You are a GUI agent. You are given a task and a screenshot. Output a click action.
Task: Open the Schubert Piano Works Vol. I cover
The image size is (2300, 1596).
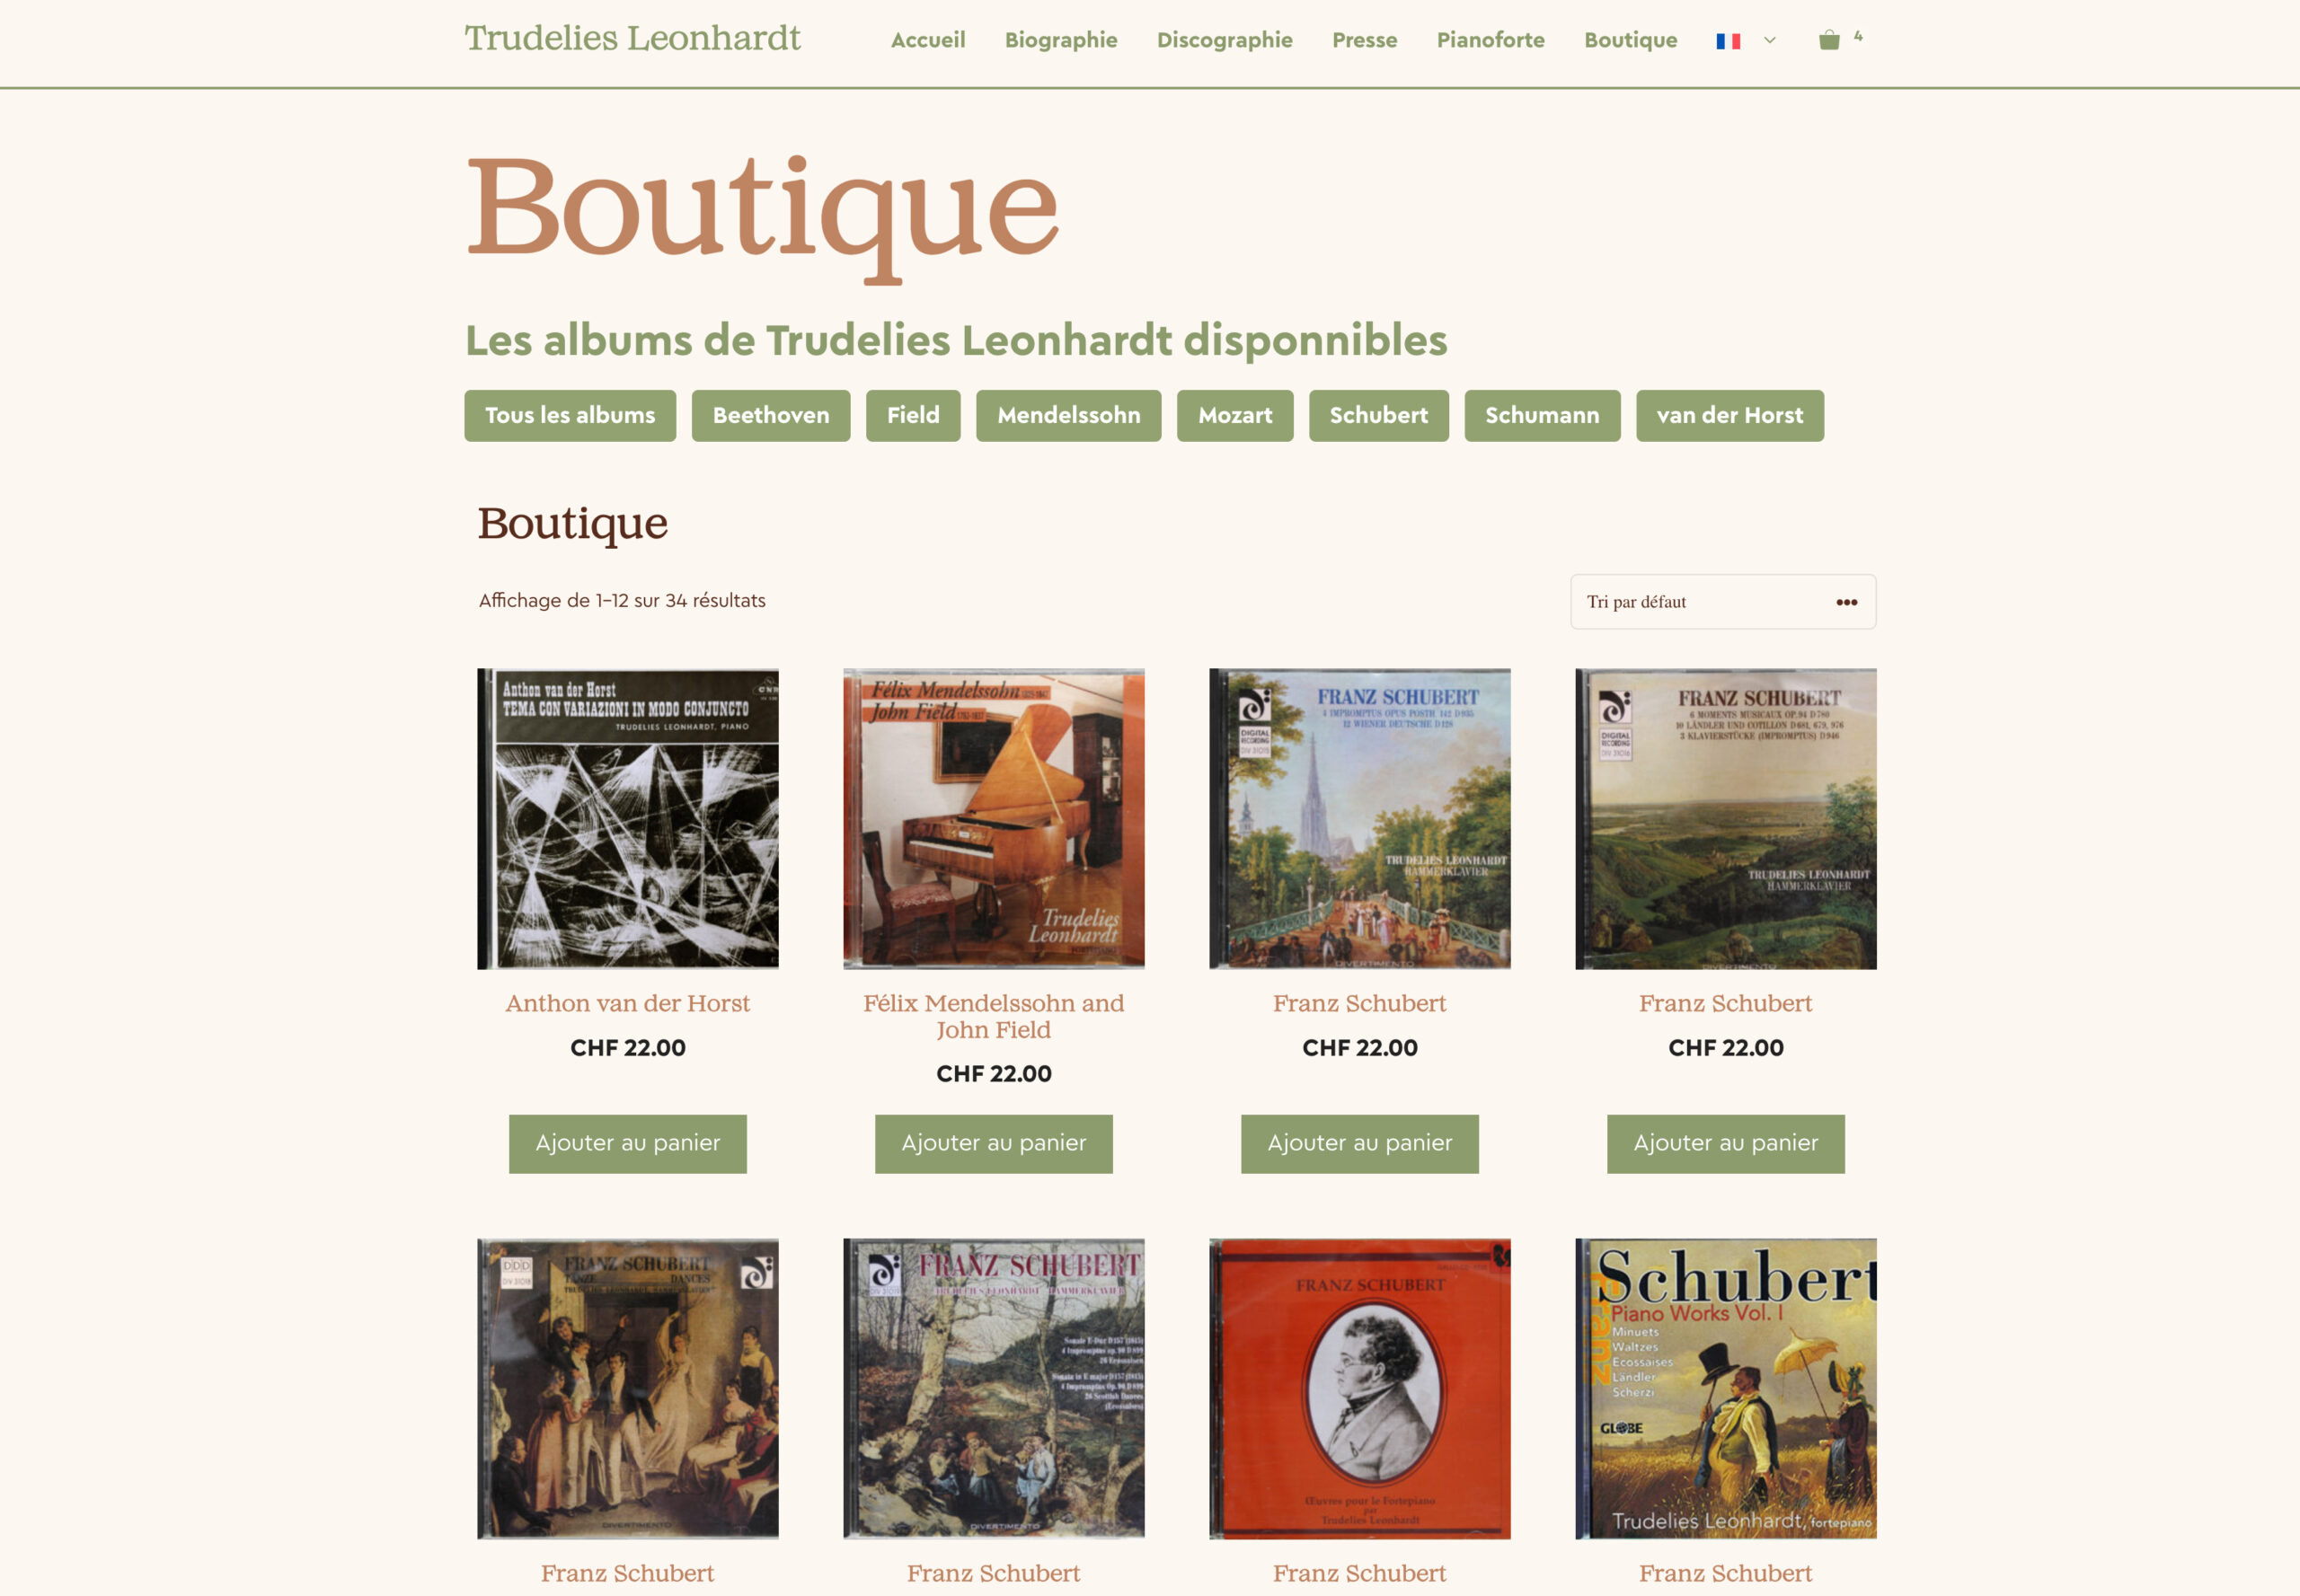[x=1726, y=1388]
